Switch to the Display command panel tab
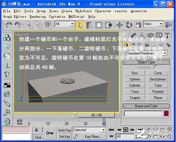 click(159, 35)
